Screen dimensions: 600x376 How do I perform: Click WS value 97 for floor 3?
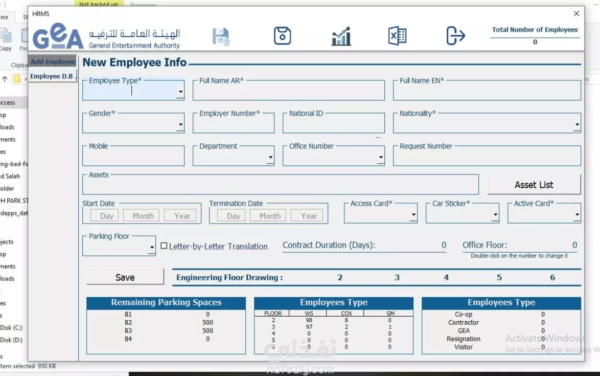click(x=309, y=327)
